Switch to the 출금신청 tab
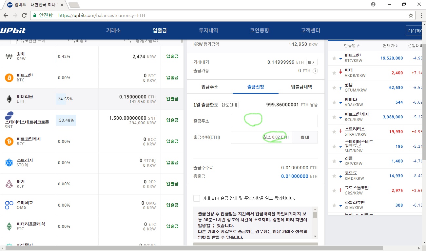 256,87
